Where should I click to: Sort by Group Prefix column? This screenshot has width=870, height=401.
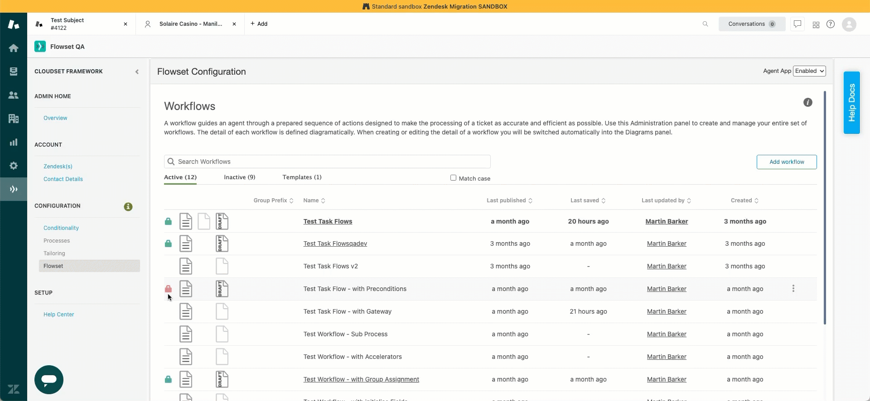click(273, 200)
